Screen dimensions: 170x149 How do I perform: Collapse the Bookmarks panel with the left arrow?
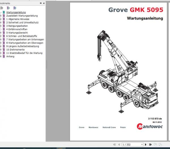coord(44,3)
